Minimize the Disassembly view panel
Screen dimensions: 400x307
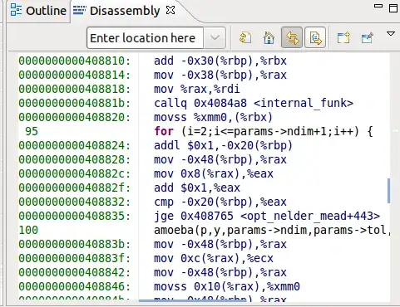click(378, 6)
